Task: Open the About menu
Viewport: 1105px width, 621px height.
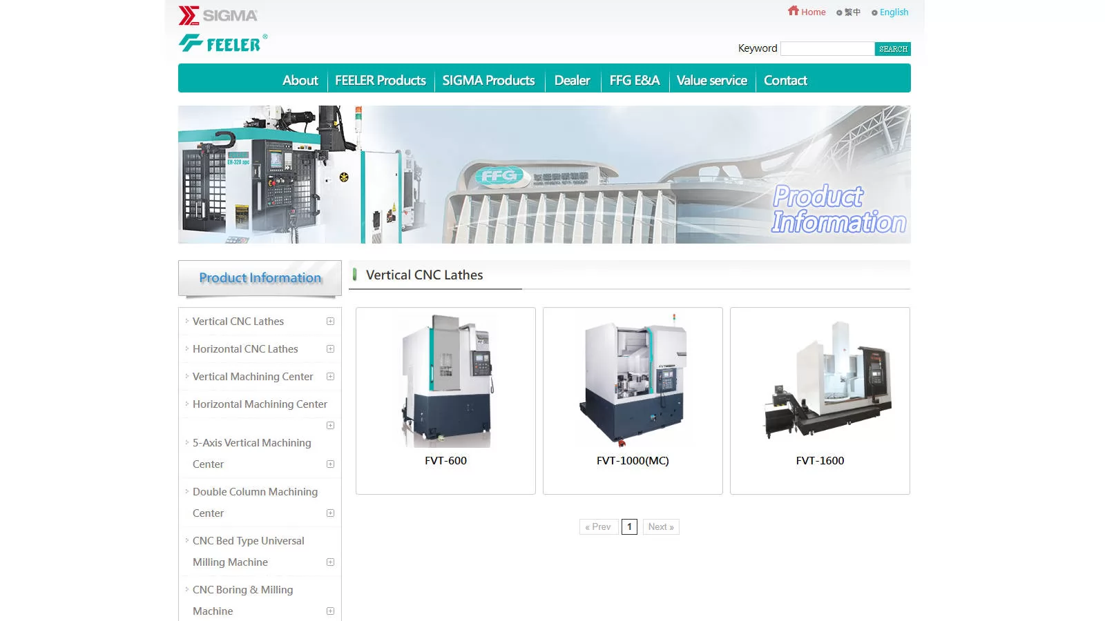Action: (300, 80)
